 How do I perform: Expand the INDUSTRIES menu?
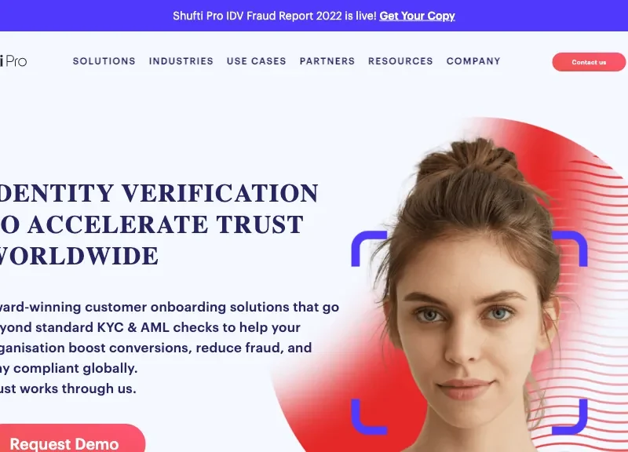(181, 61)
